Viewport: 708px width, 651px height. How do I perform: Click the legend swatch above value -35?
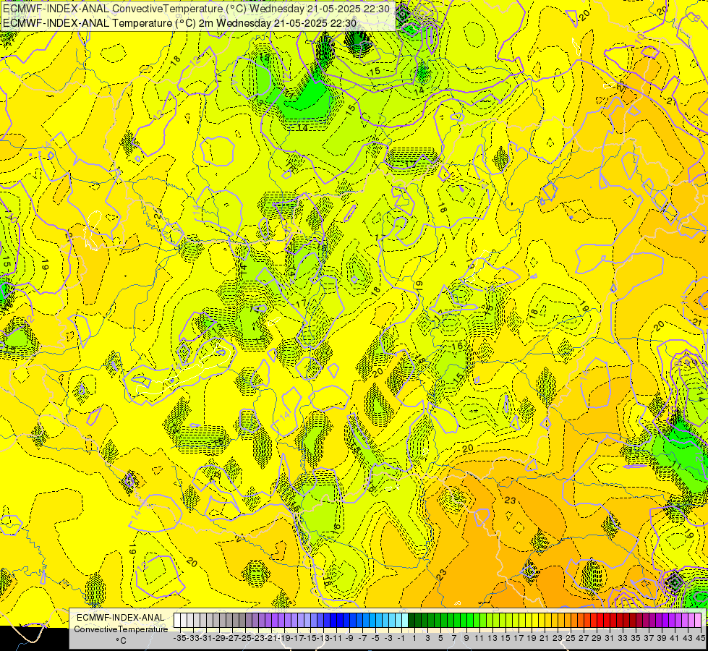click(177, 621)
